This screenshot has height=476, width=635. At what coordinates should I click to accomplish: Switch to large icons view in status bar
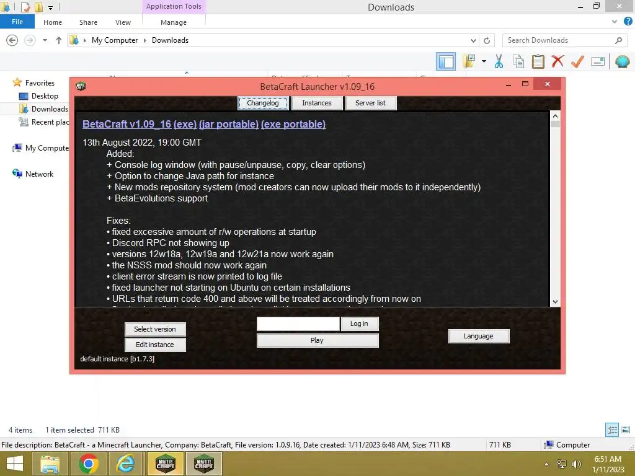pyautogui.click(x=626, y=430)
